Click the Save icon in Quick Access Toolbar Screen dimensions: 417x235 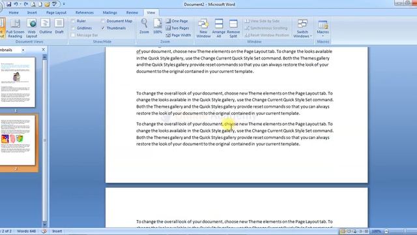pyautogui.click(x=8, y=5)
